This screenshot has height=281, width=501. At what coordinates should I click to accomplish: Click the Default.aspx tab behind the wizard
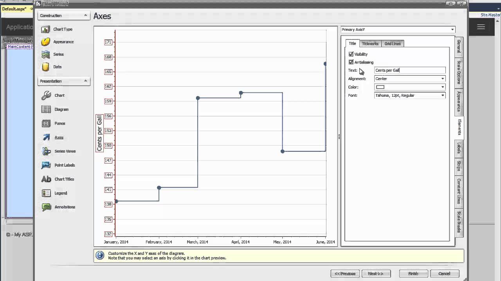(x=14, y=9)
